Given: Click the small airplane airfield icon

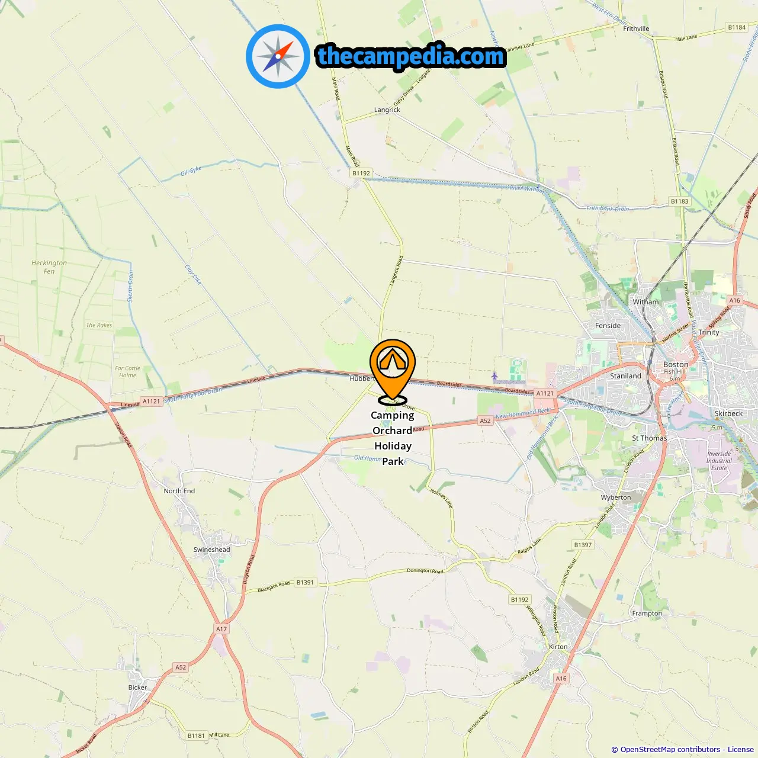Looking at the screenshot, I should 494,376.
